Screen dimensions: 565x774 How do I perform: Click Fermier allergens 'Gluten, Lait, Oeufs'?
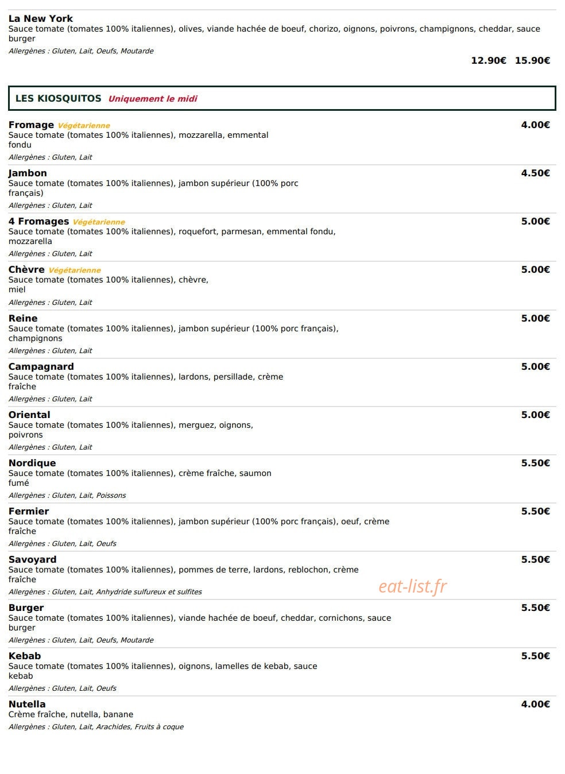coord(63,543)
